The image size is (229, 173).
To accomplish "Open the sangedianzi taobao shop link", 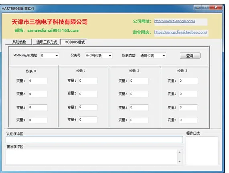I will click(180, 32).
